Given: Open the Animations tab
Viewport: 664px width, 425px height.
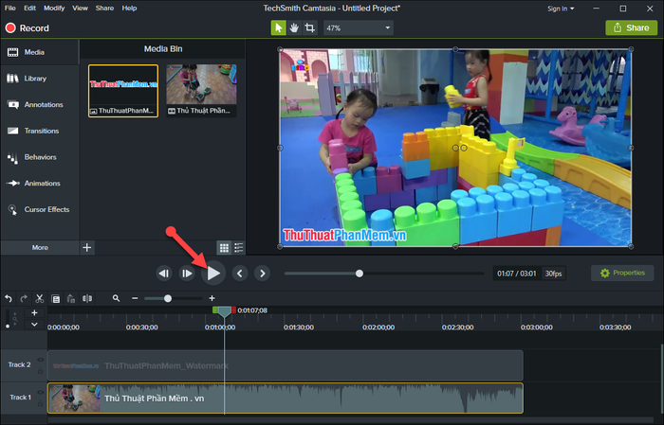Looking at the screenshot, I should tap(40, 184).
